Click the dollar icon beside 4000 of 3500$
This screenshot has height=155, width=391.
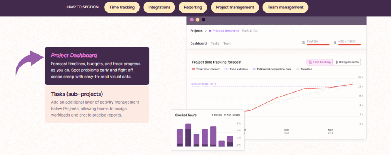(335, 42)
